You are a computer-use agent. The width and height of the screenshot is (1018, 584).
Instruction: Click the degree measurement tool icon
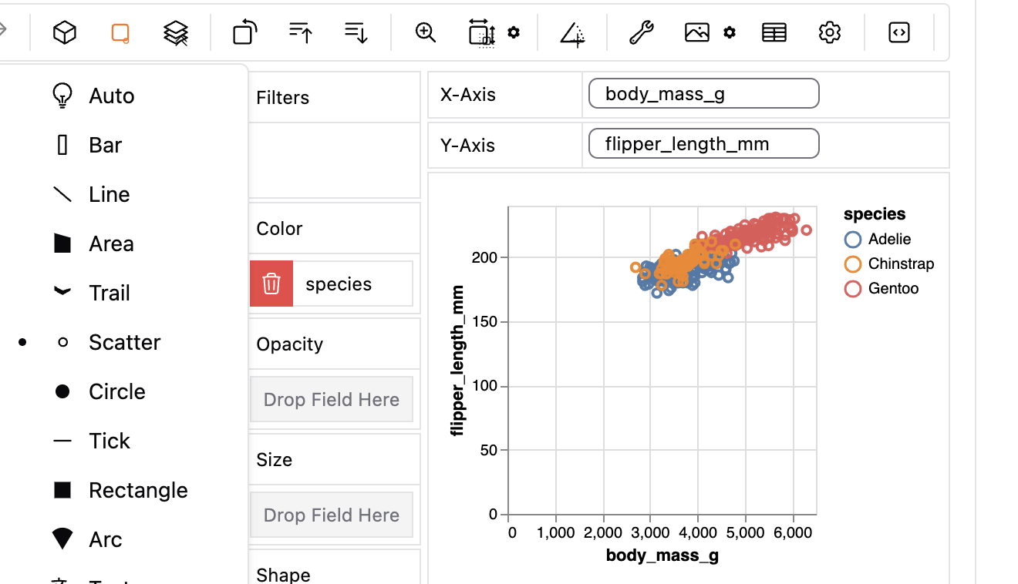[571, 32]
